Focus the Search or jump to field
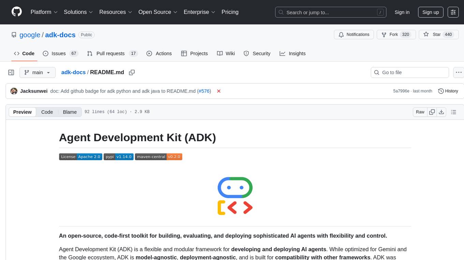 click(x=331, y=12)
